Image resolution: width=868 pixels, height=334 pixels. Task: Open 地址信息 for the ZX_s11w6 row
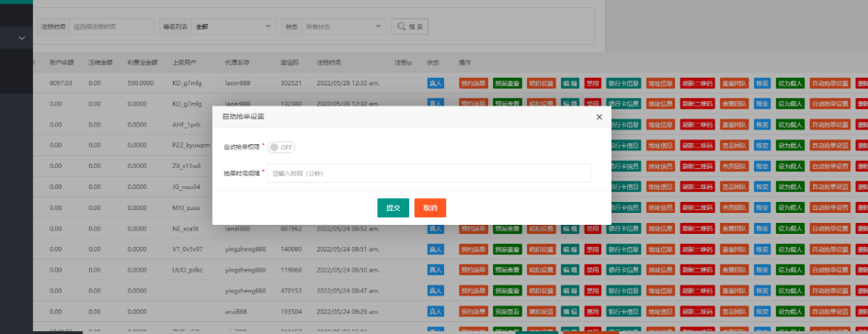click(660, 165)
